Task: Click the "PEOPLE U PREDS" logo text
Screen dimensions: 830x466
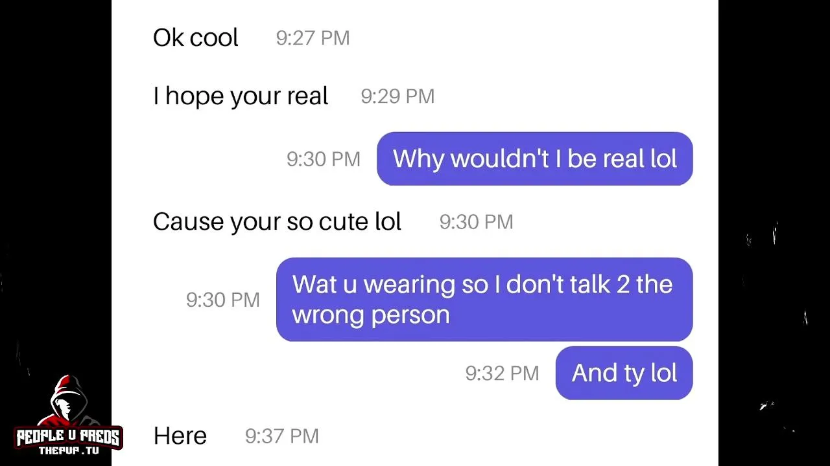Action: pos(68,438)
